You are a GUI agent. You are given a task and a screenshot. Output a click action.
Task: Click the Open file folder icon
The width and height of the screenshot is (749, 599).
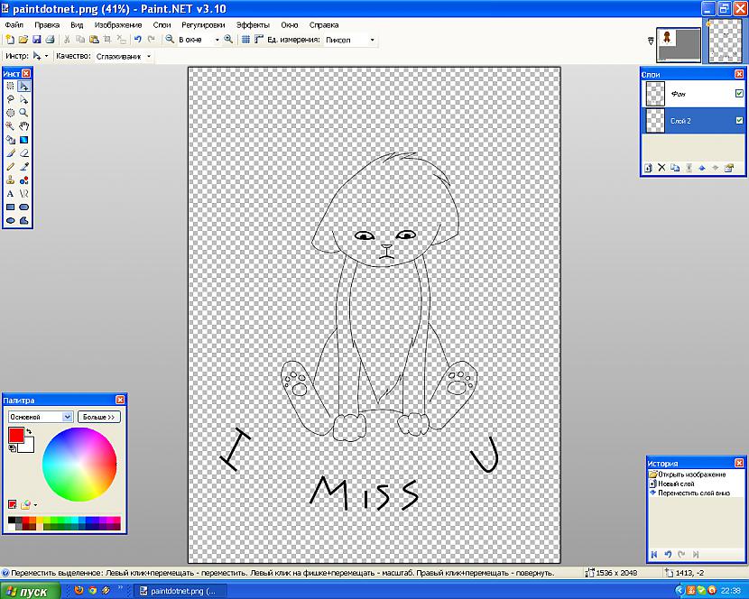pyautogui.click(x=23, y=40)
